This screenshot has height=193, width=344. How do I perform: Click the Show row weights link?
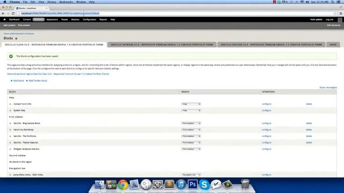coord(328,87)
